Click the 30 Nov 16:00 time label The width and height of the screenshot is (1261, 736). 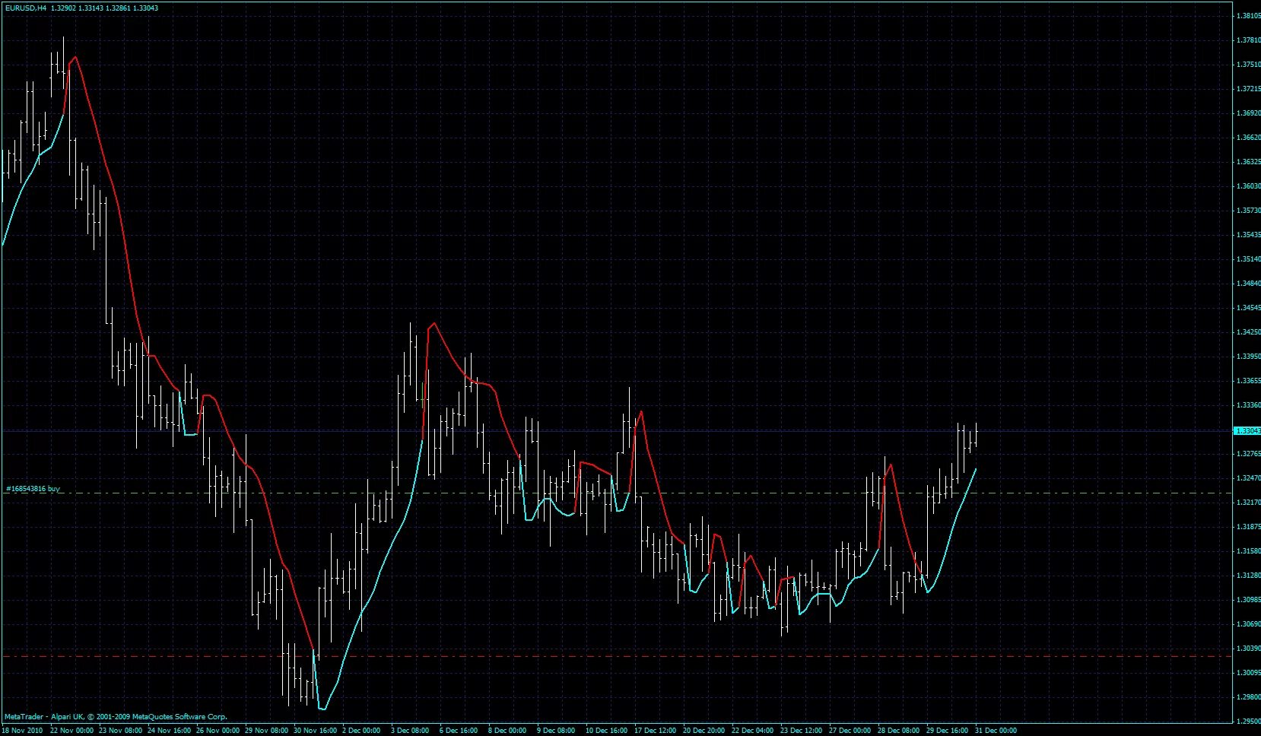coord(315,731)
